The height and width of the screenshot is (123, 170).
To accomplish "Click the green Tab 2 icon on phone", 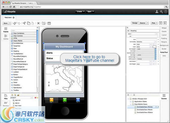I will click(x=65, y=100).
